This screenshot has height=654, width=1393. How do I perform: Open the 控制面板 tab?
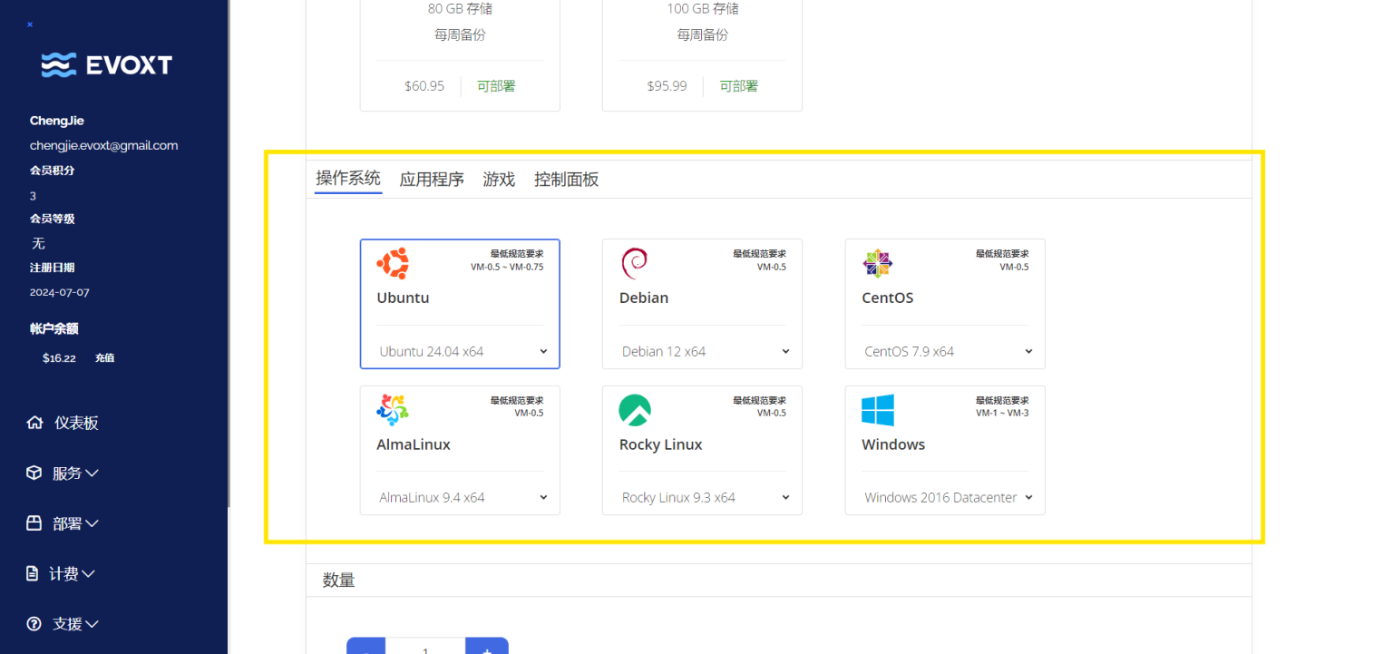coord(566,180)
